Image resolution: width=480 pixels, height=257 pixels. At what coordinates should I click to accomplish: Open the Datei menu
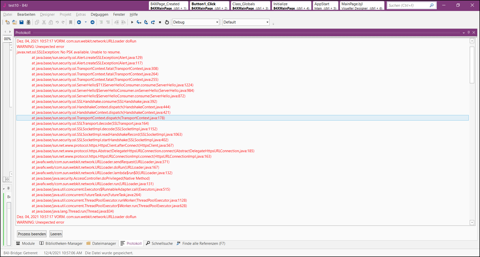(8, 14)
